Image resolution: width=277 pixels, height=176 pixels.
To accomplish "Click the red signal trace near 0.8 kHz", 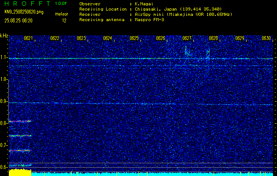I will tap(20, 121).
